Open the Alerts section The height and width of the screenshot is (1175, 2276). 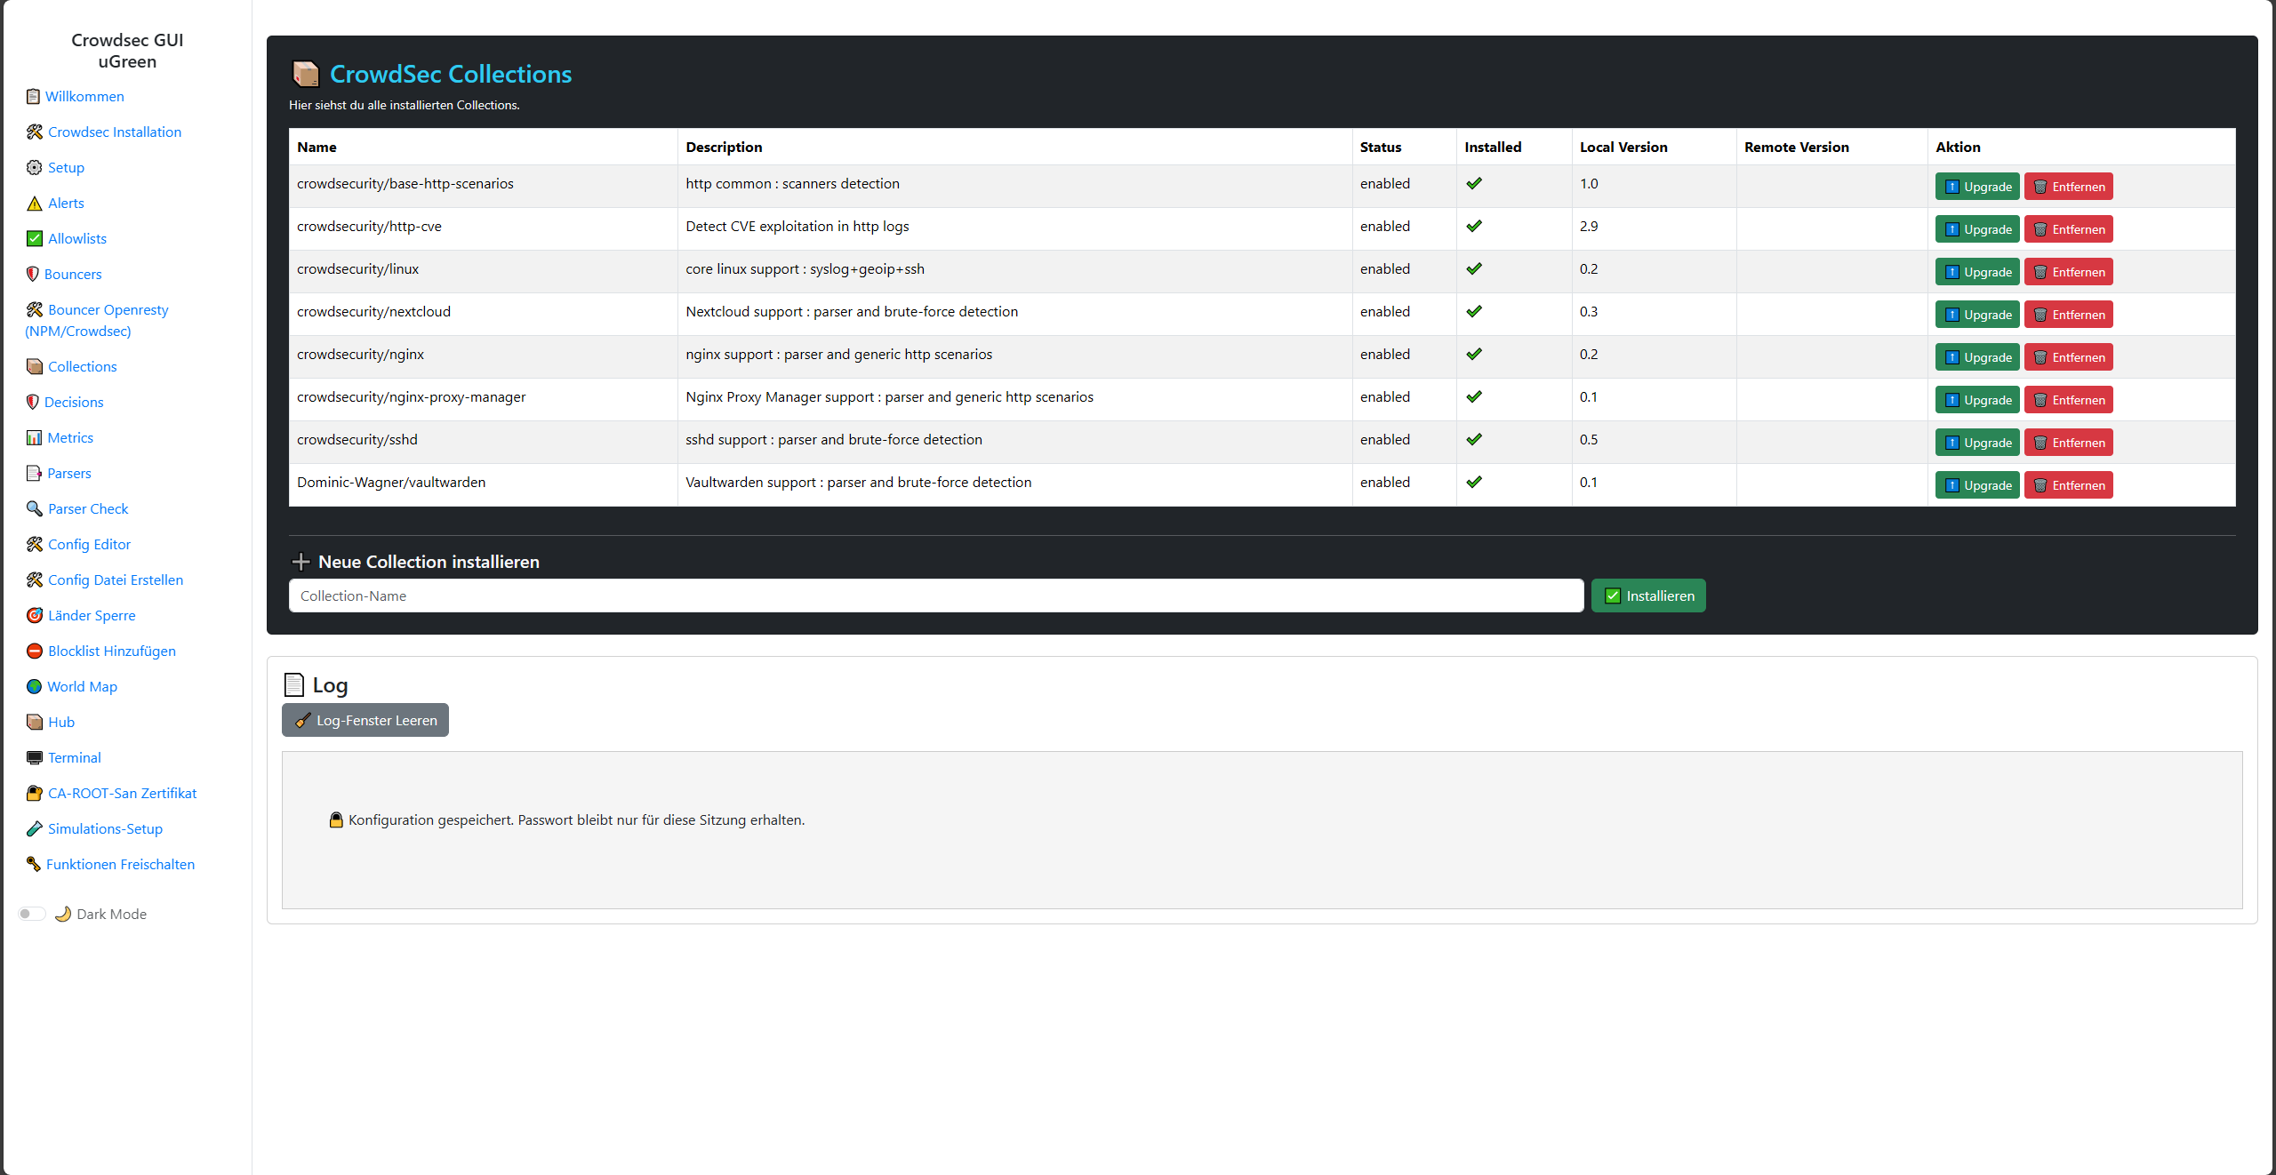pyautogui.click(x=66, y=203)
